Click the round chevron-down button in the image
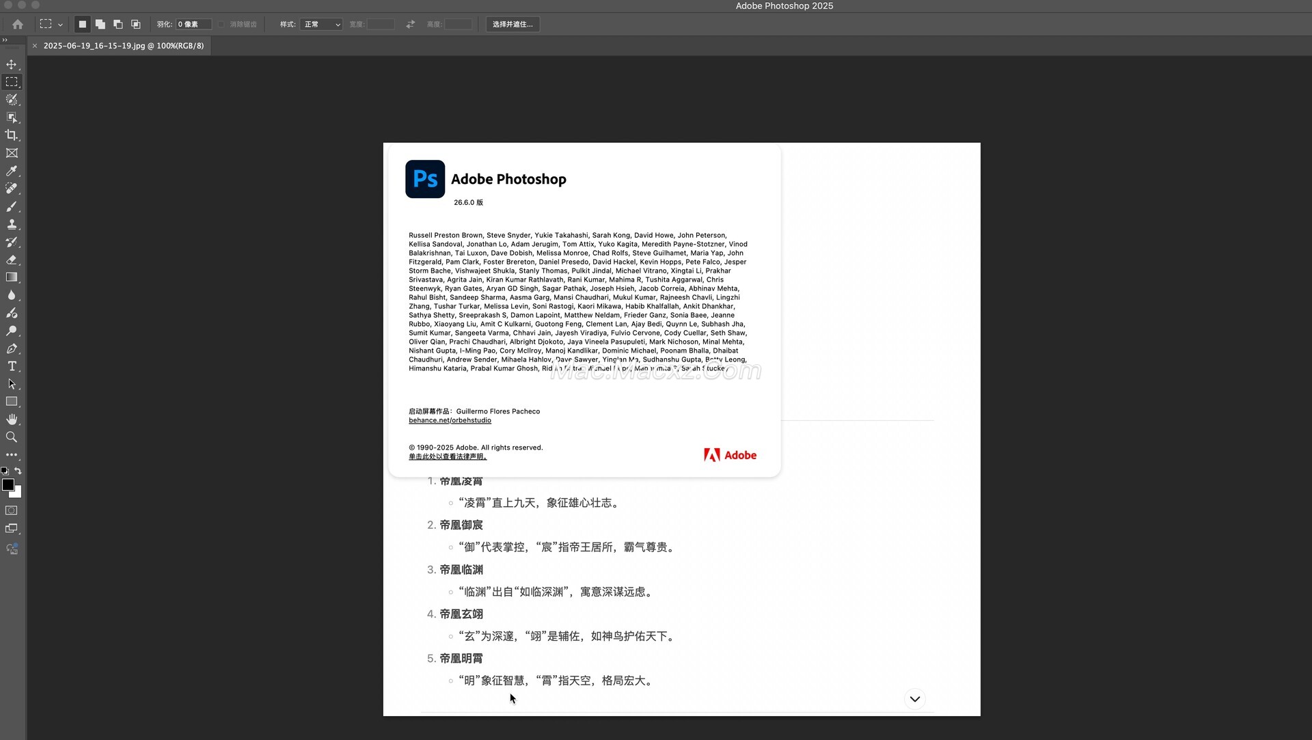Image resolution: width=1312 pixels, height=740 pixels. (914, 699)
